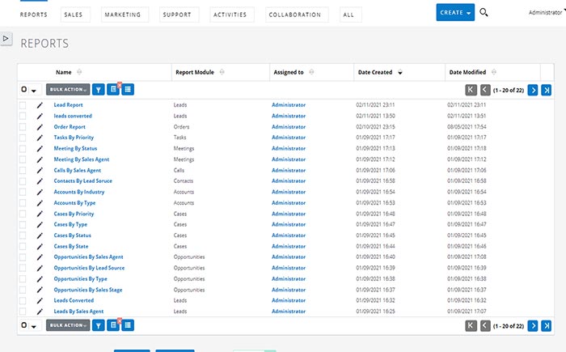Viewport: 566px width, 352px height.
Task: Sort by the Date Modified column
Action: pyautogui.click(x=467, y=72)
